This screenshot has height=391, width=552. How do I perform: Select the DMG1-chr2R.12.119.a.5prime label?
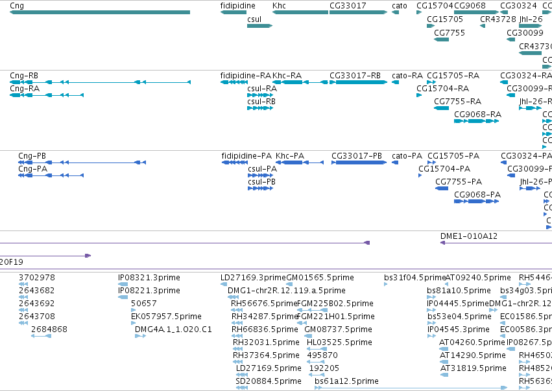(x=287, y=291)
